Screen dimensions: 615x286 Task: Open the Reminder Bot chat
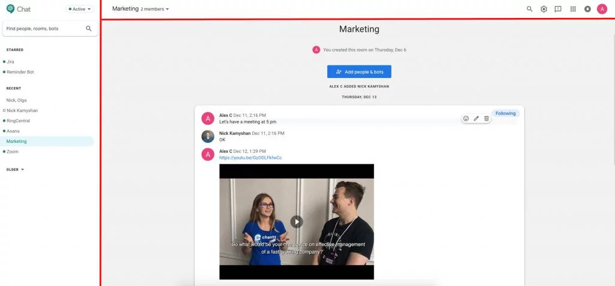(20, 72)
